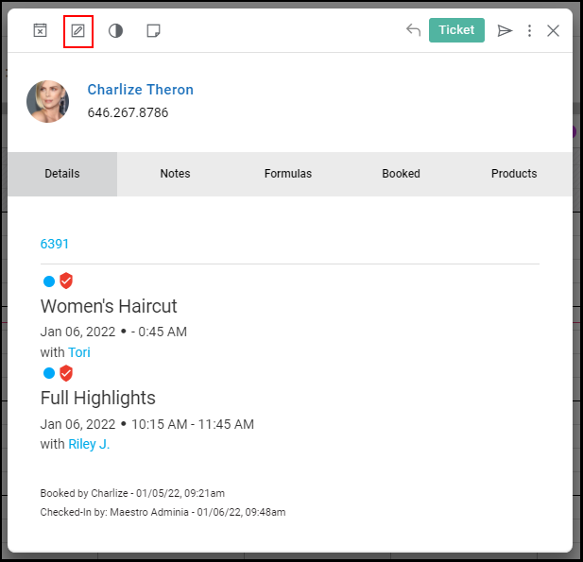The height and width of the screenshot is (562, 583).
Task: Open the green Ticket button
Action: [456, 30]
